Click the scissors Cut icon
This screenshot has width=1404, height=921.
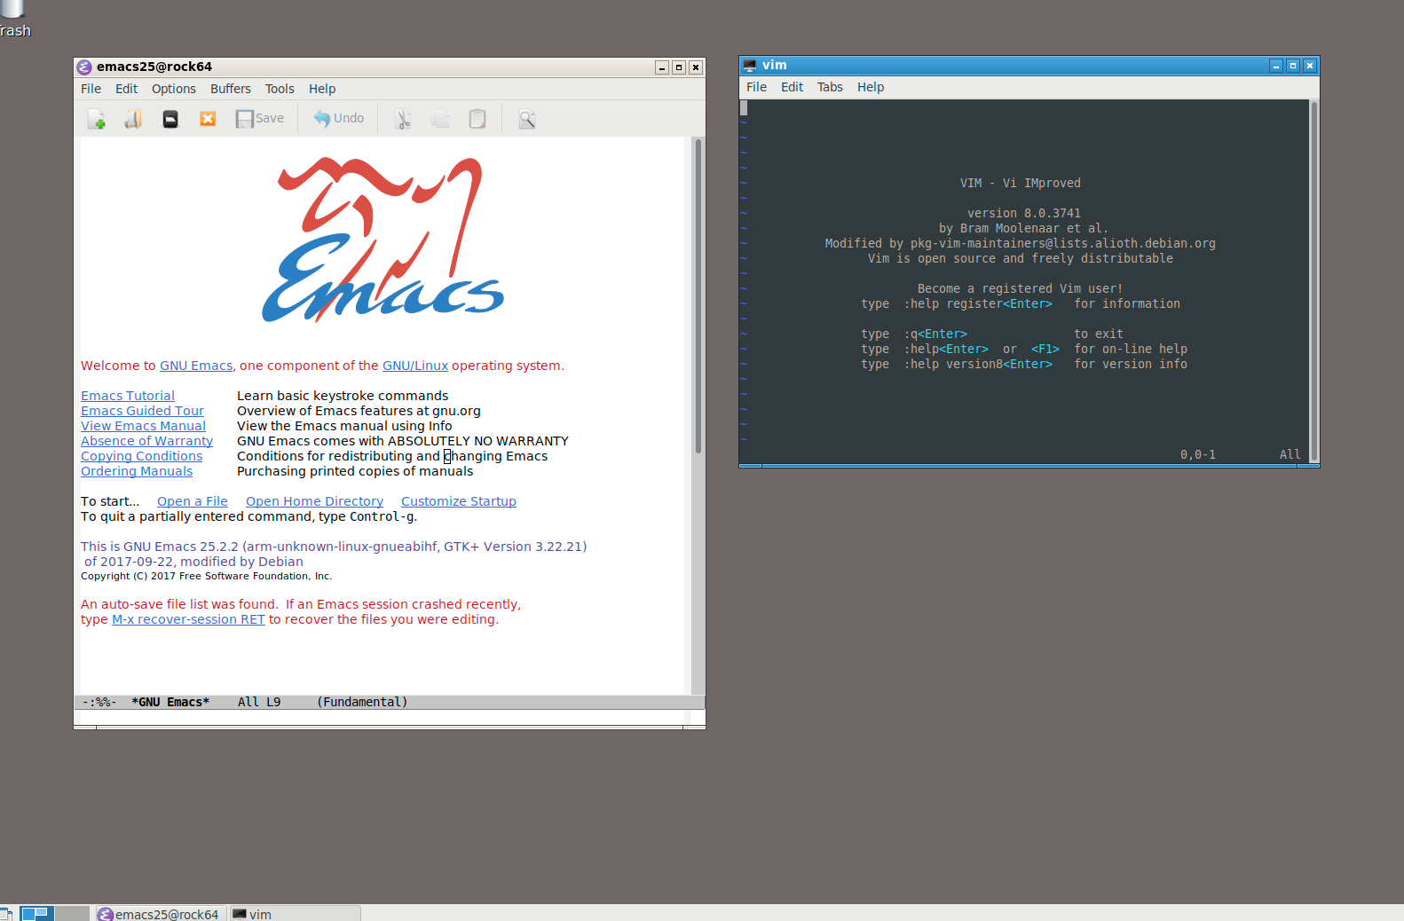point(403,119)
